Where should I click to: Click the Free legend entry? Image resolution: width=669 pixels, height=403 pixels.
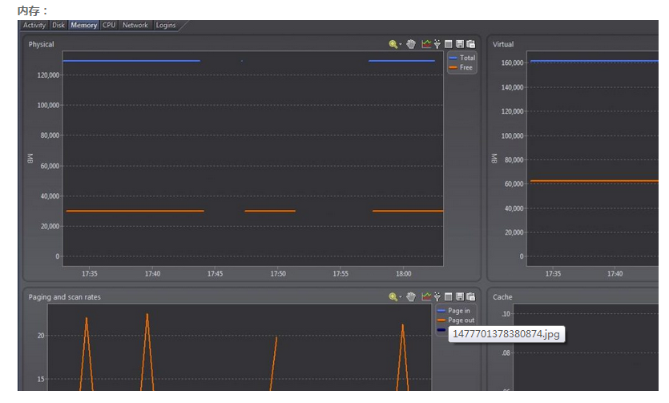click(x=461, y=67)
